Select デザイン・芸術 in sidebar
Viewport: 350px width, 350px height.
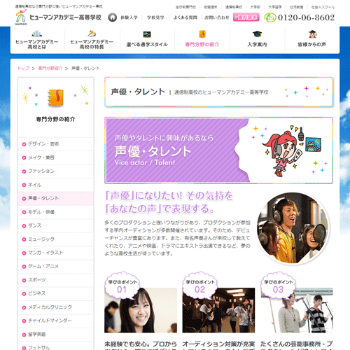point(56,144)
